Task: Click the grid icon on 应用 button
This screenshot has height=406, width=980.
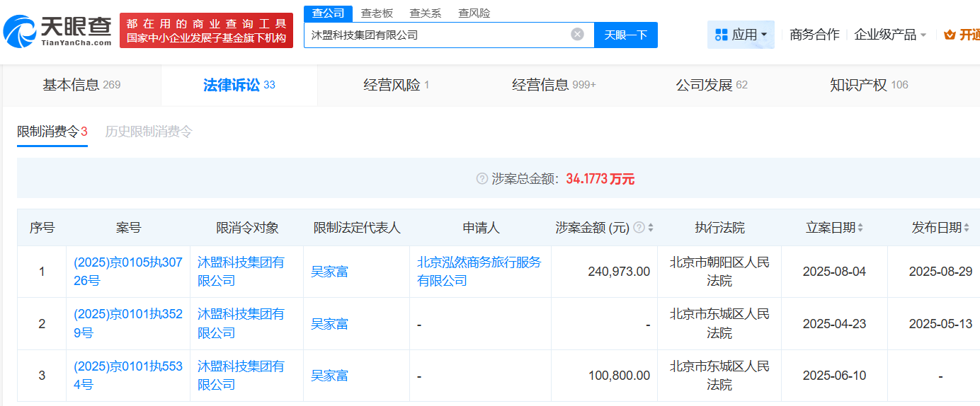Action: (722, 35)
